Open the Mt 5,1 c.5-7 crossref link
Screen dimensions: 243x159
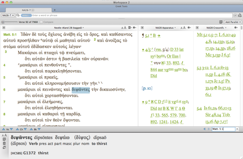pos(207,35)
